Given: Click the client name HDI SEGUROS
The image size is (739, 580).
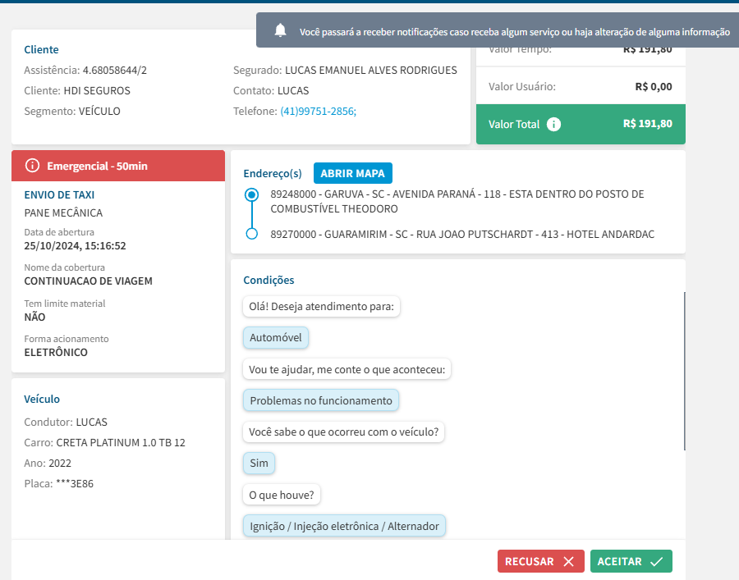Looking at the screenshot, I should pyautogui.click(x=97, y=90).
